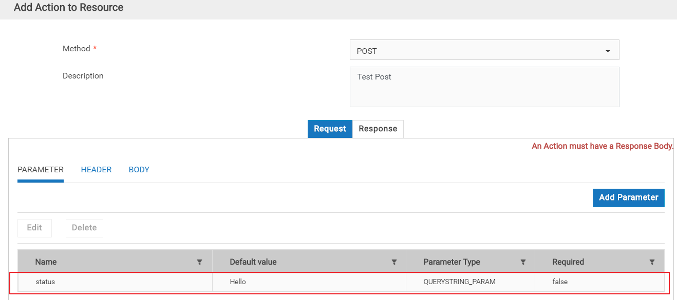677x300 pixels.
Task: Open filter icon on Default value column
Action: pos(394,262)
